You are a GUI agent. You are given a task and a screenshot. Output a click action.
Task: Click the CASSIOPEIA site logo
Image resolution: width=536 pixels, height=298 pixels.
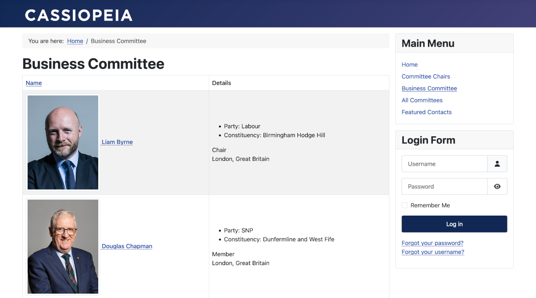(x=79, y=15)
